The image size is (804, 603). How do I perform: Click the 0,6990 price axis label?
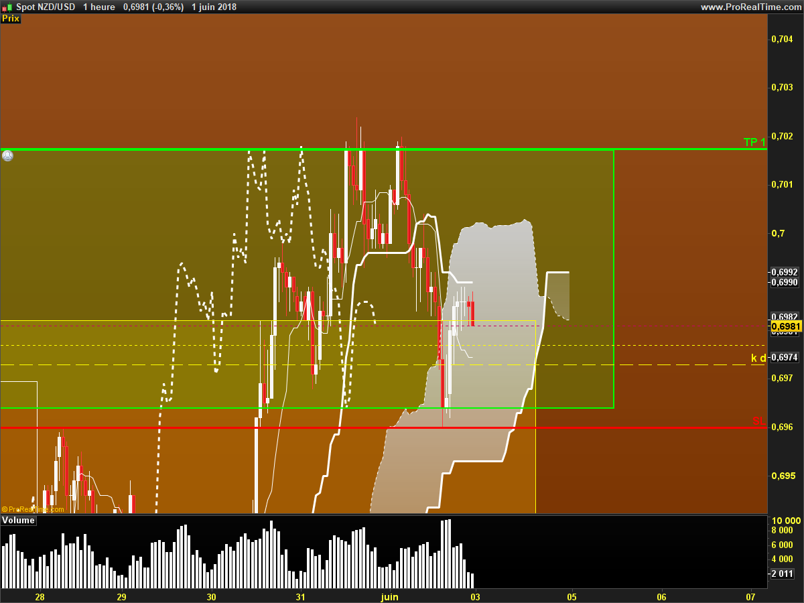tap(785, 282)
